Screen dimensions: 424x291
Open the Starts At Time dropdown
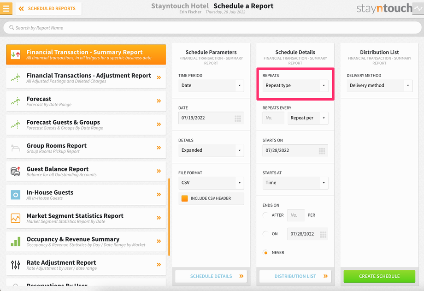pyautogui.click(x=295, y=183)
